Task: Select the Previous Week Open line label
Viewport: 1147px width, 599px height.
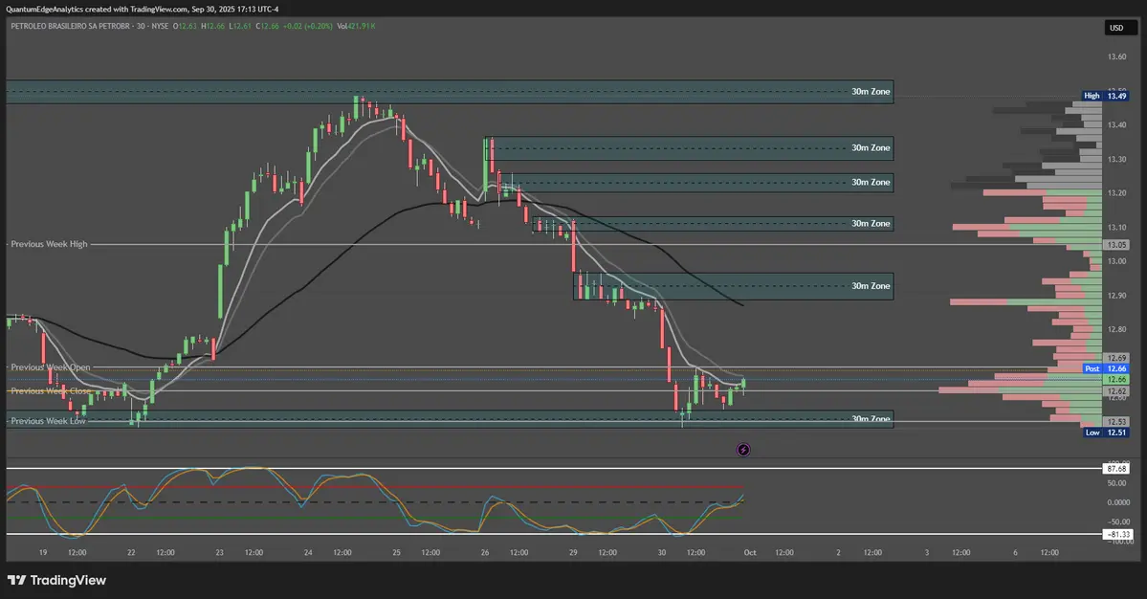Action: click(51, 367)
